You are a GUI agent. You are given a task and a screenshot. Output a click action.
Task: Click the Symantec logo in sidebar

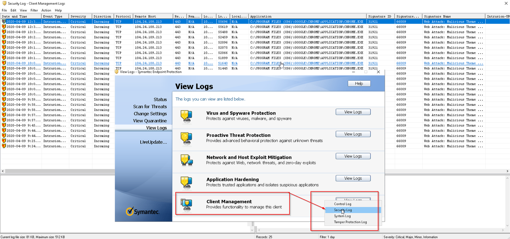[x=143, y=212]
